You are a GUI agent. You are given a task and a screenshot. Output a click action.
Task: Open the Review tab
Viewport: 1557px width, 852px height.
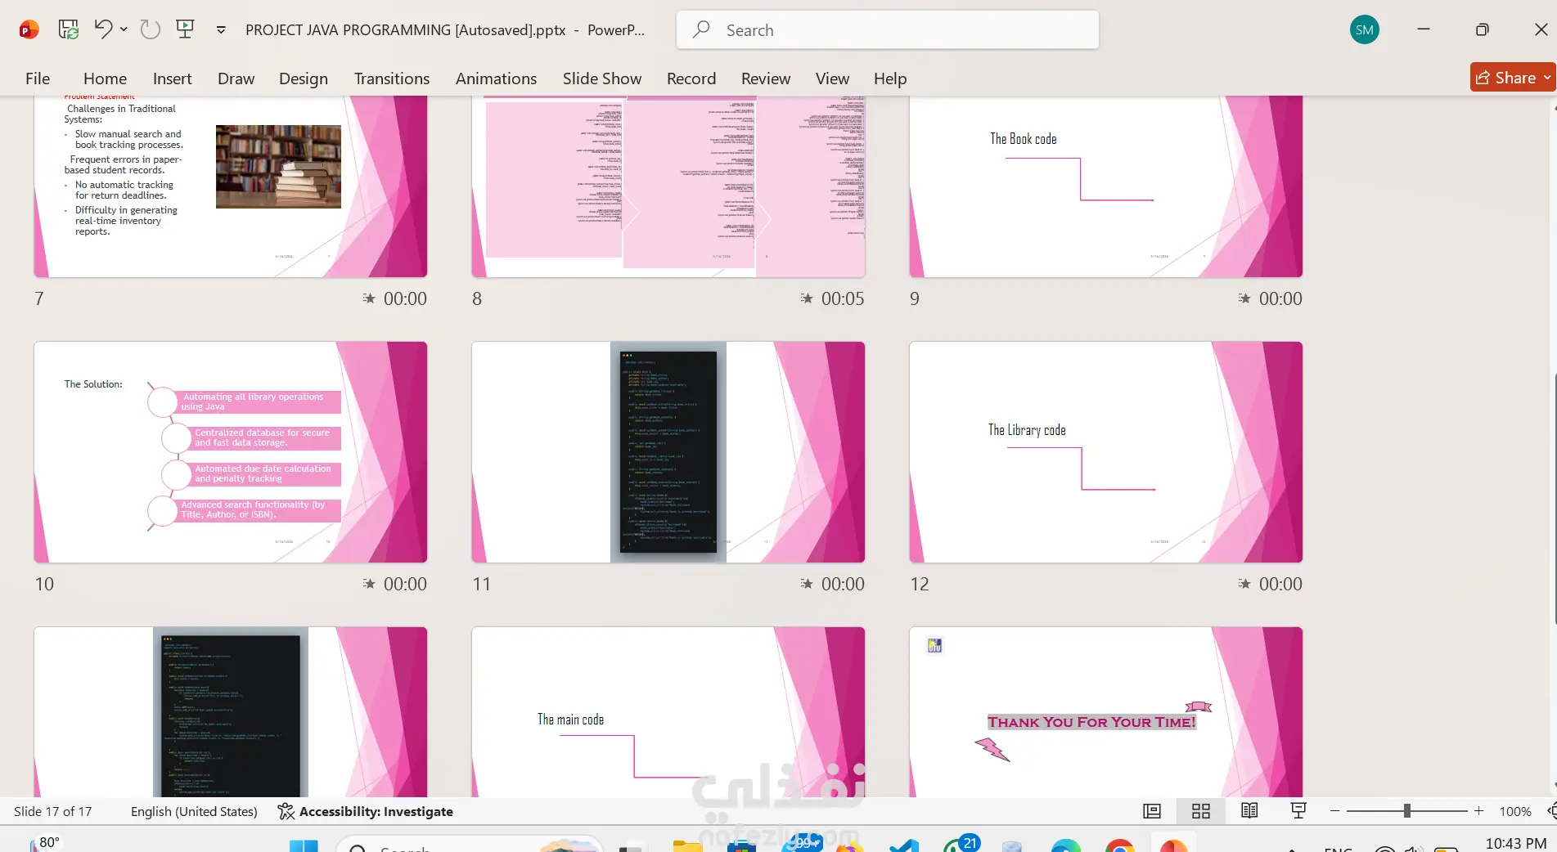(766, 78)
